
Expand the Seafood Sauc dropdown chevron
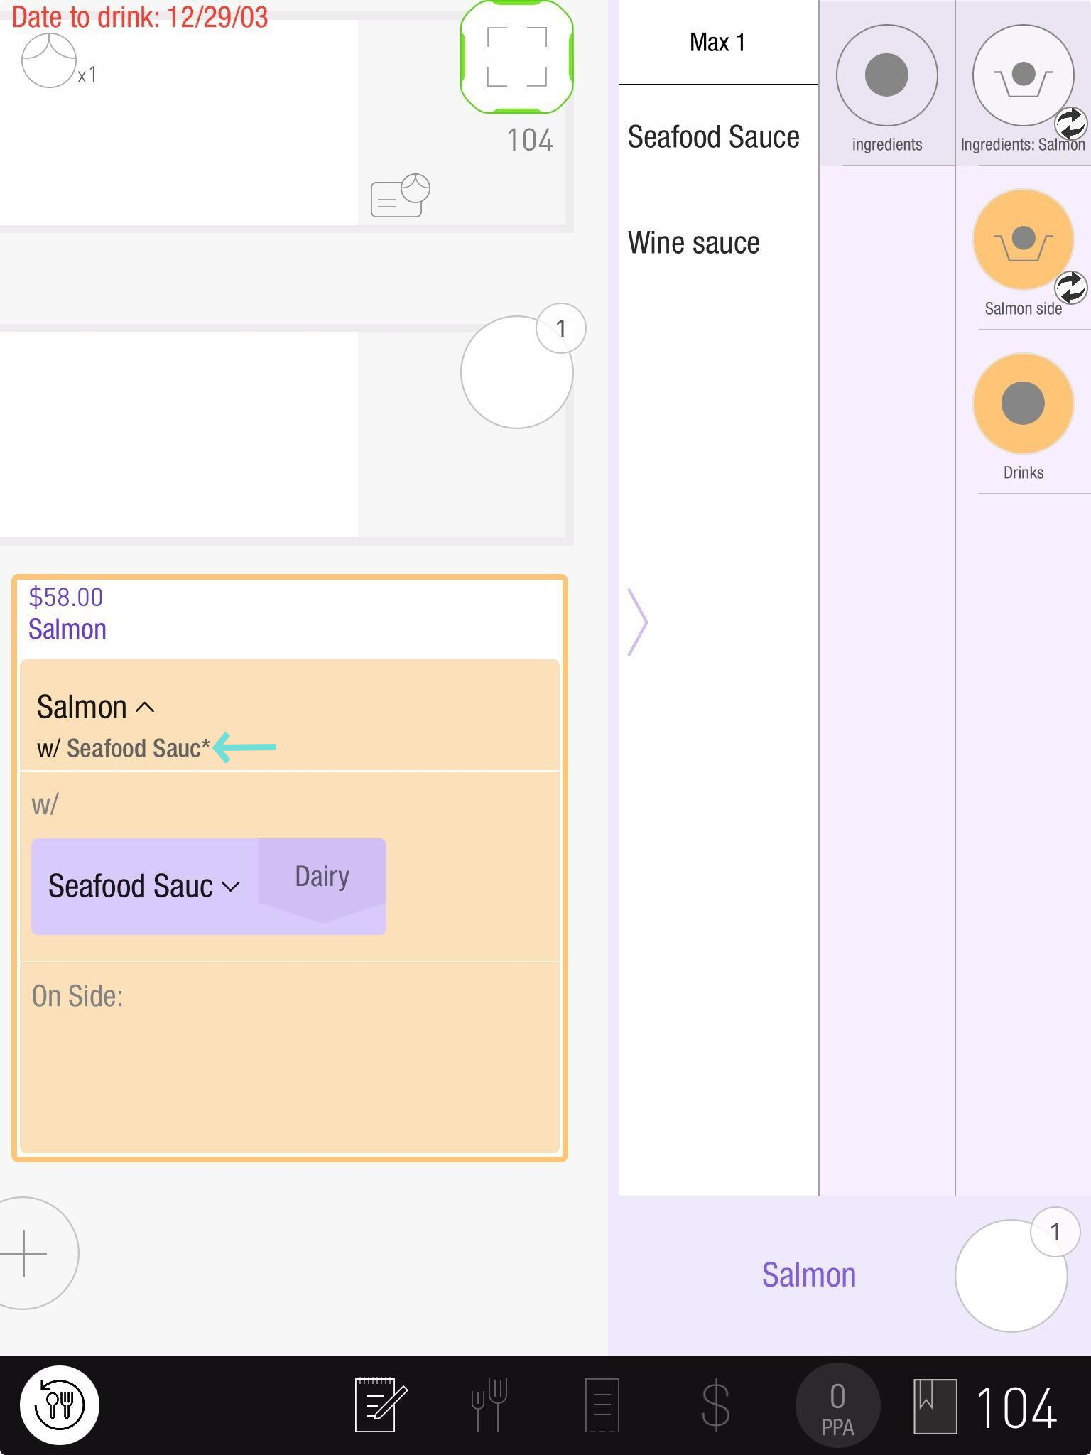tap(231, 887)
